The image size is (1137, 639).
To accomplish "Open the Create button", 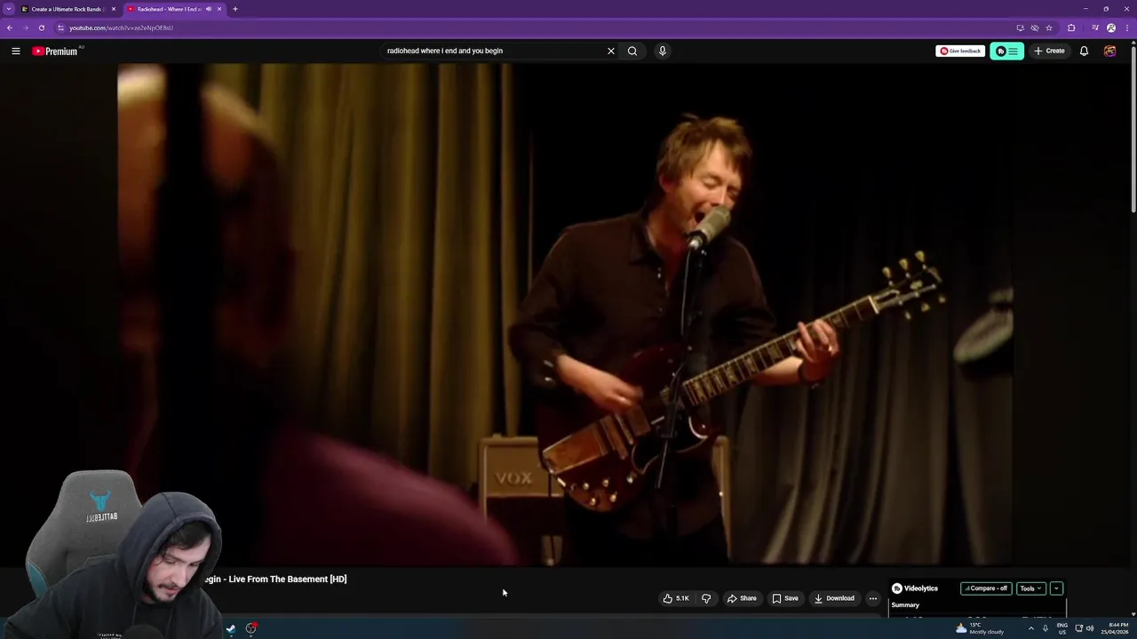I will coord(1049,51).
